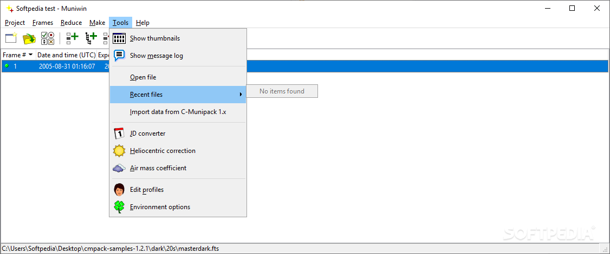Select Open file in Tools menu
The height and width of the screenshot is (254, 610).
[x=178, y=77]
